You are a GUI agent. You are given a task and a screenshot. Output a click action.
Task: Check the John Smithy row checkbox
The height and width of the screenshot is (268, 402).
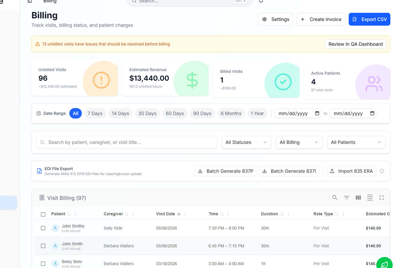43,228
